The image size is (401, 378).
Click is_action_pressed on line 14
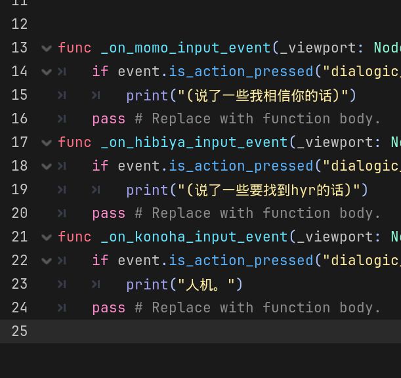[x=241, y=72]
